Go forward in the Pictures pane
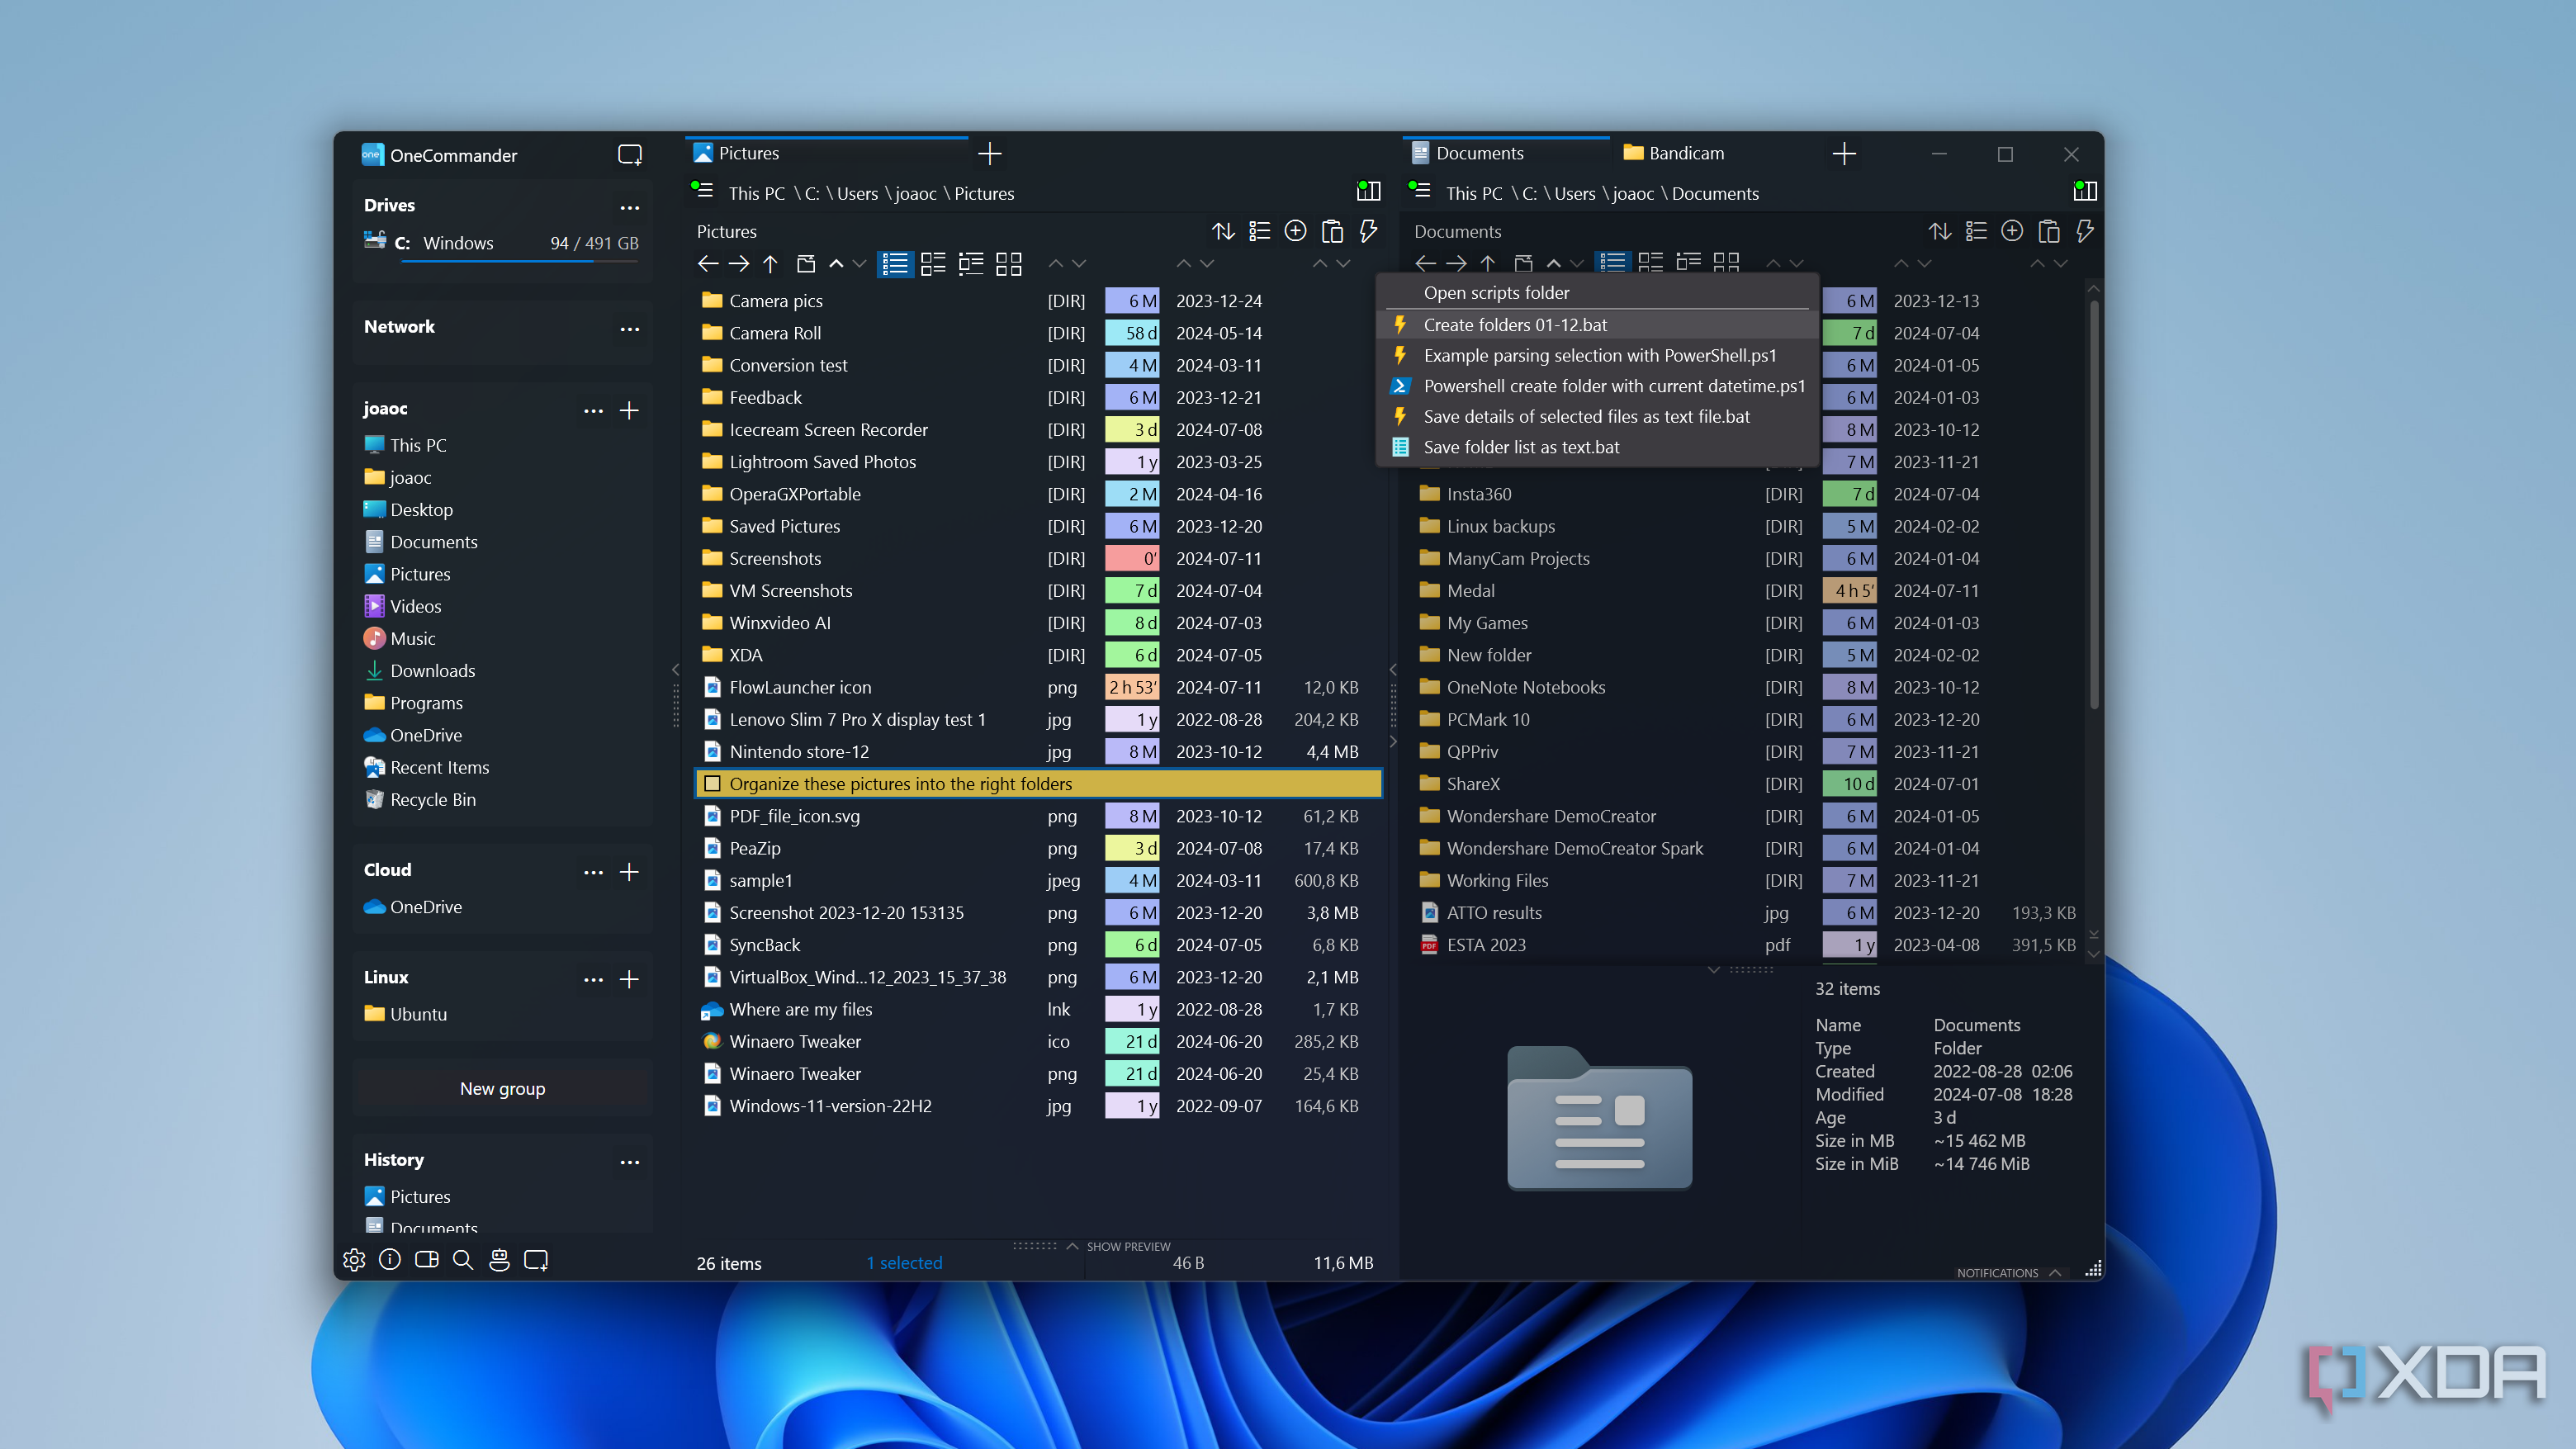 [x=739, y=263]
